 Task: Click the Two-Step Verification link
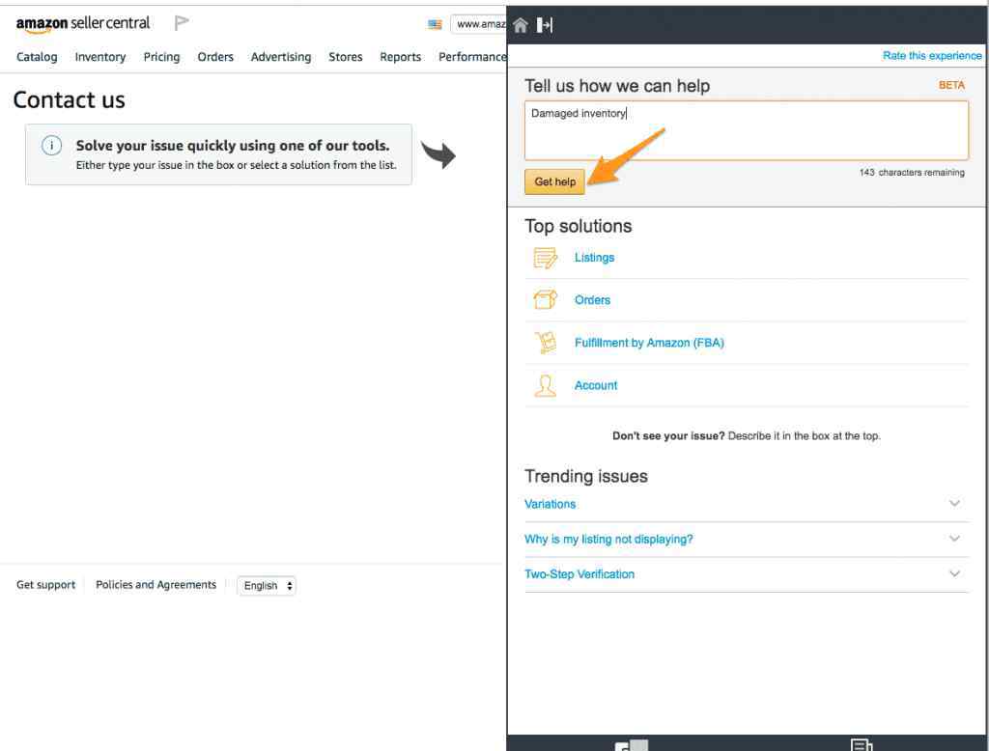pos(579,574)
